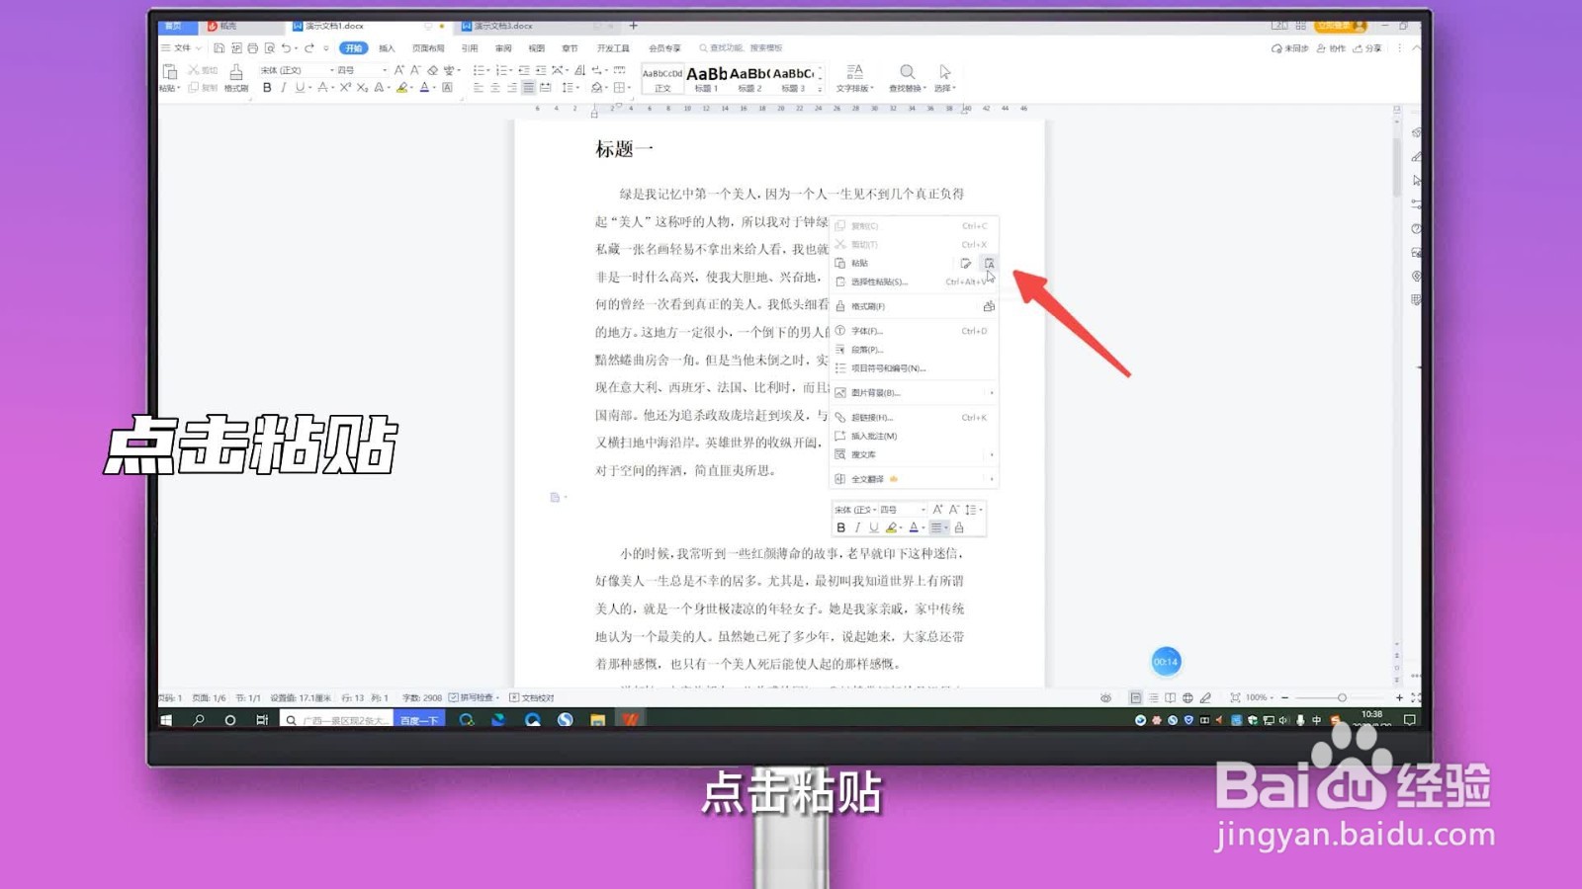The width and height of the screenshot is (1582, 889).
Task: Open 字体(F)... from the context menu
Action: pos(914,331)
